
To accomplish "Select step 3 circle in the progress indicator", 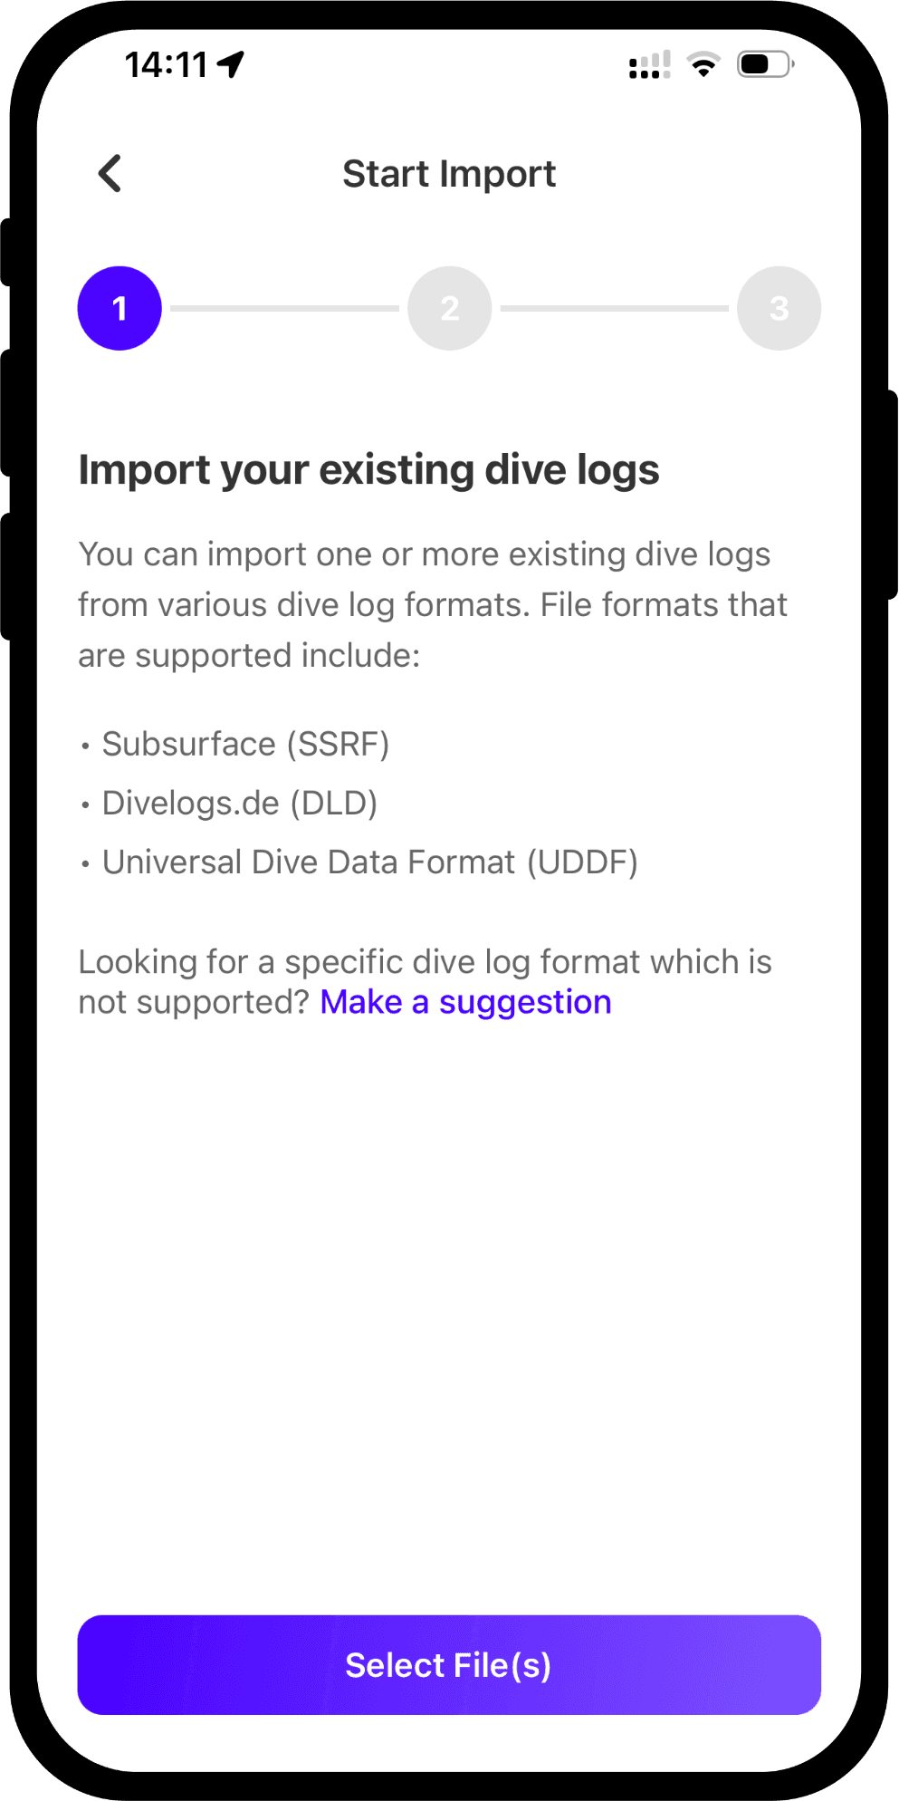I will click(x=779, y=307).
